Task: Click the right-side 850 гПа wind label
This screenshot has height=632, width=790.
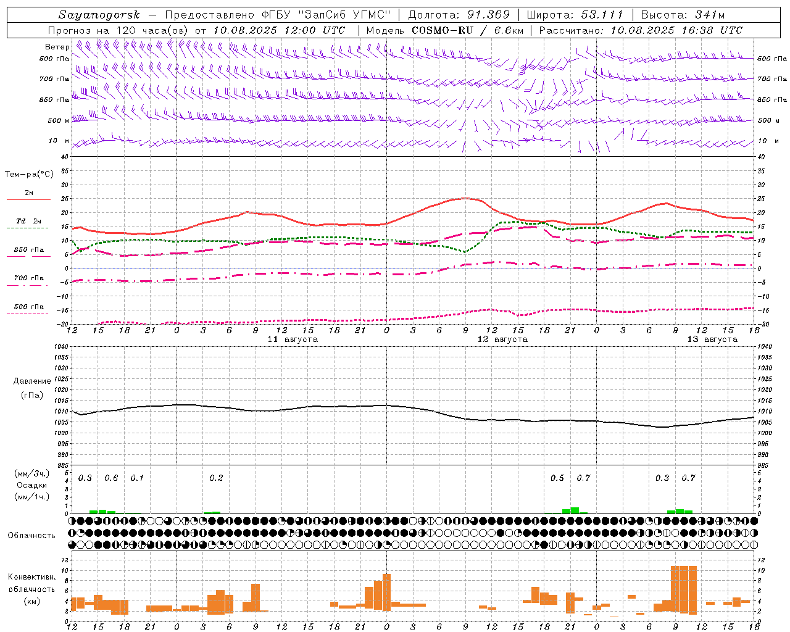Action: tap(772, 99)
